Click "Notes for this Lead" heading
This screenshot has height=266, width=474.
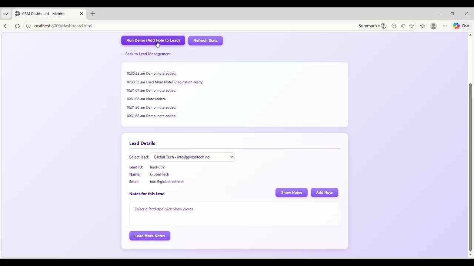[x=147, y=194]
